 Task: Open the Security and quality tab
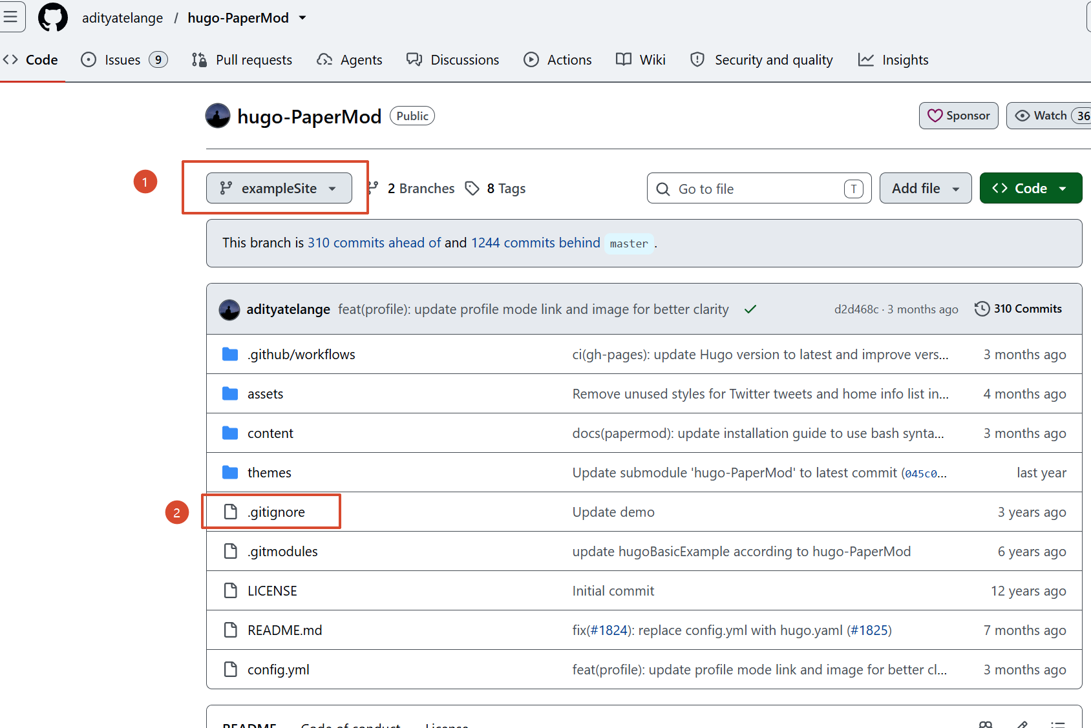pos(761,60)
